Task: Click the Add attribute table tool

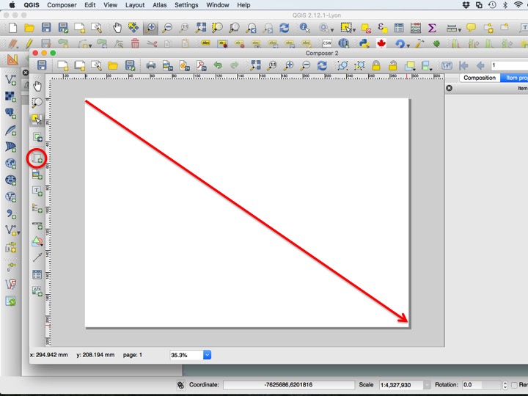Action: click(x=37, y=274)
